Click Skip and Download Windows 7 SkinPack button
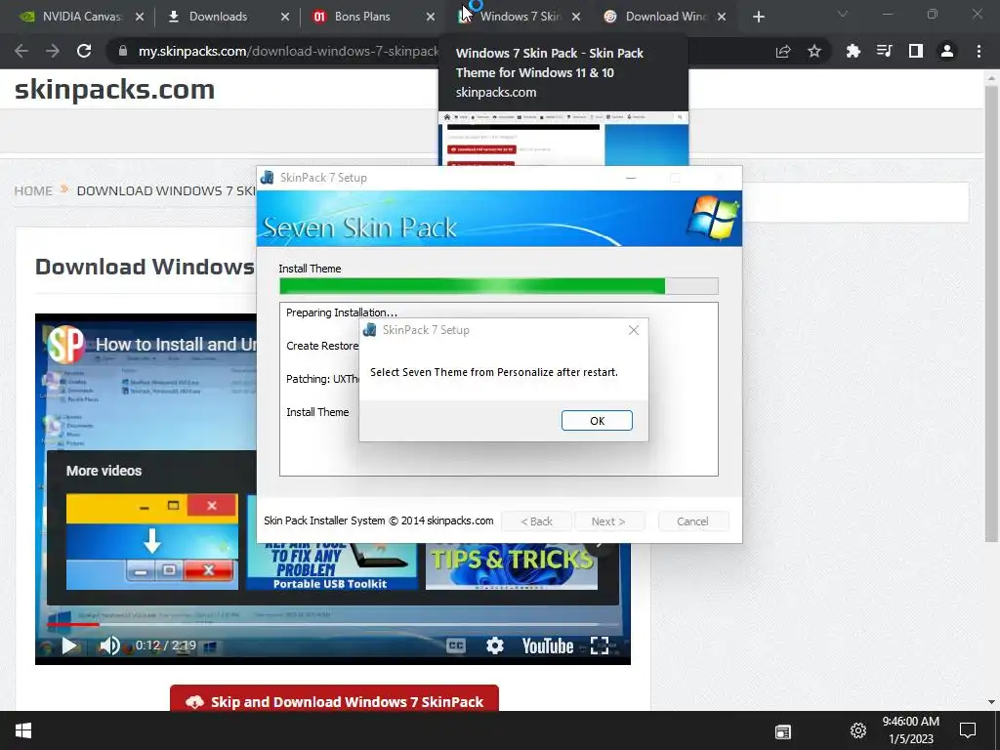 pyautogui.click(x=334, y=699)
